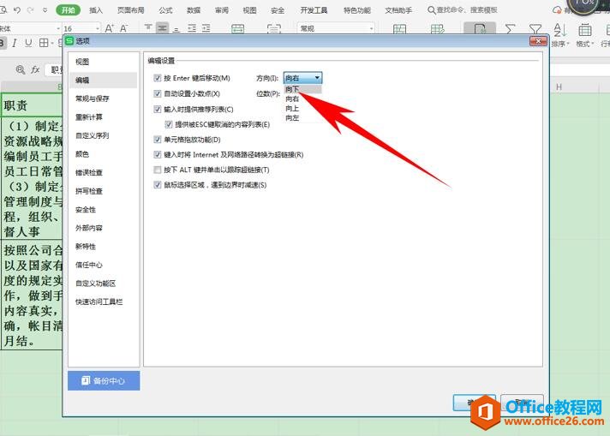Viewport: 610px width, 436px height.
Task: Click the 格式 format icon
Action: point(584,30)
